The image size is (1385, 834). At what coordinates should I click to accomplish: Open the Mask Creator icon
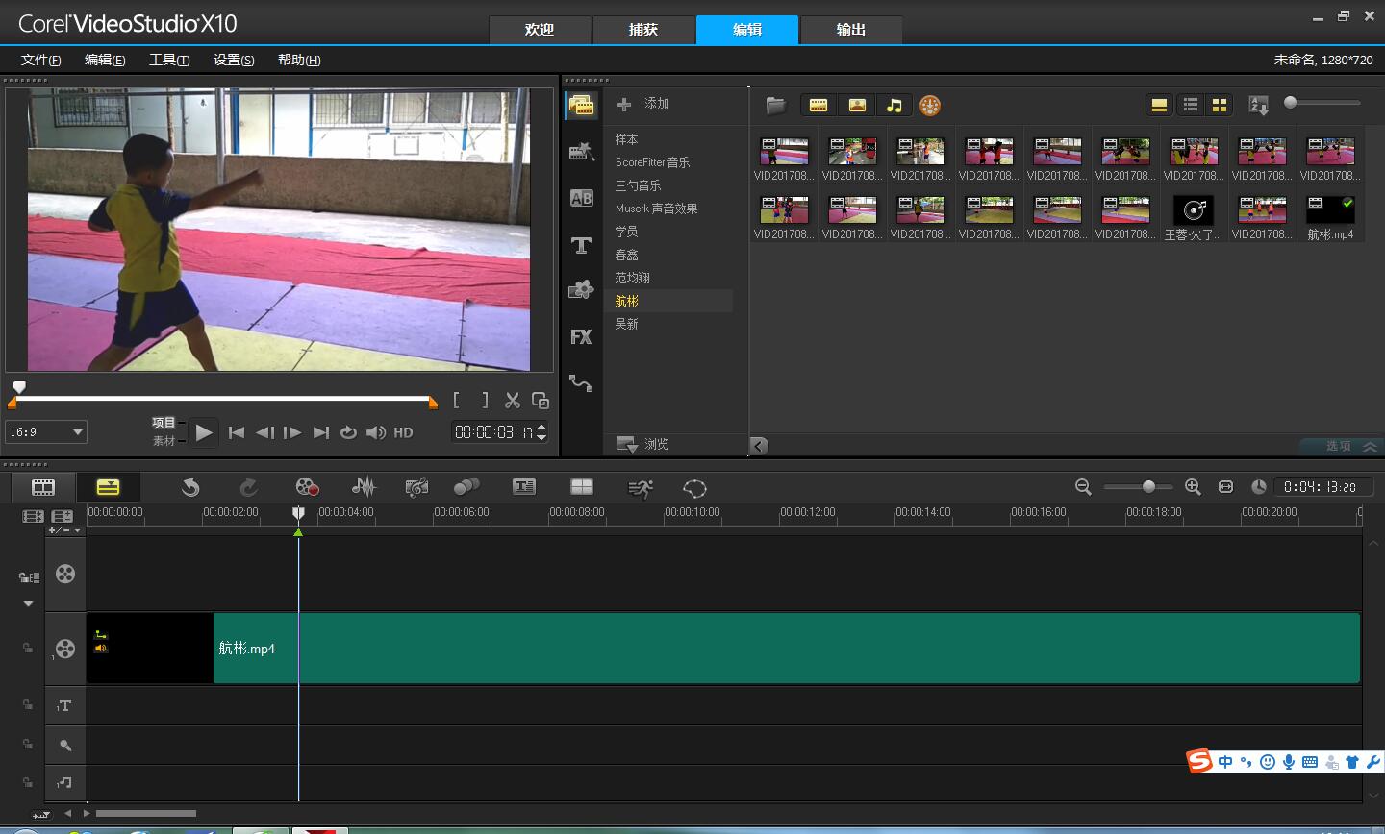694,488
